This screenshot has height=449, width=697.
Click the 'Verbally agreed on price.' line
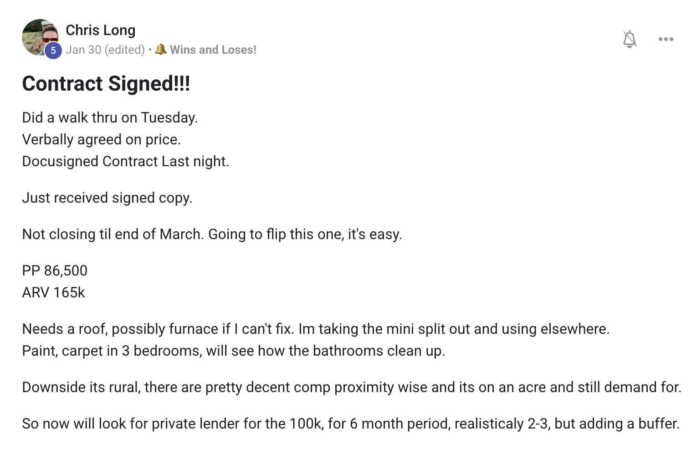tap(101, 139)
